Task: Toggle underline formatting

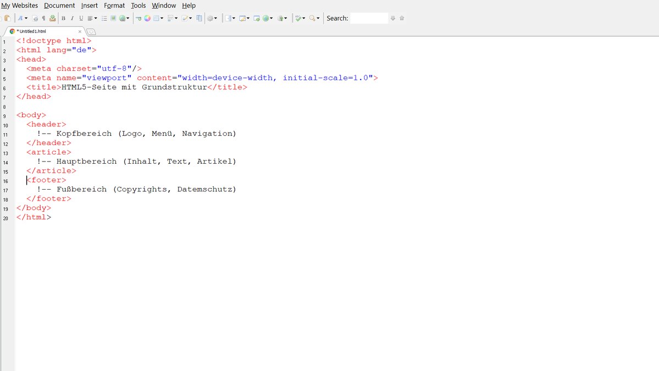Action: coord(81,18)
